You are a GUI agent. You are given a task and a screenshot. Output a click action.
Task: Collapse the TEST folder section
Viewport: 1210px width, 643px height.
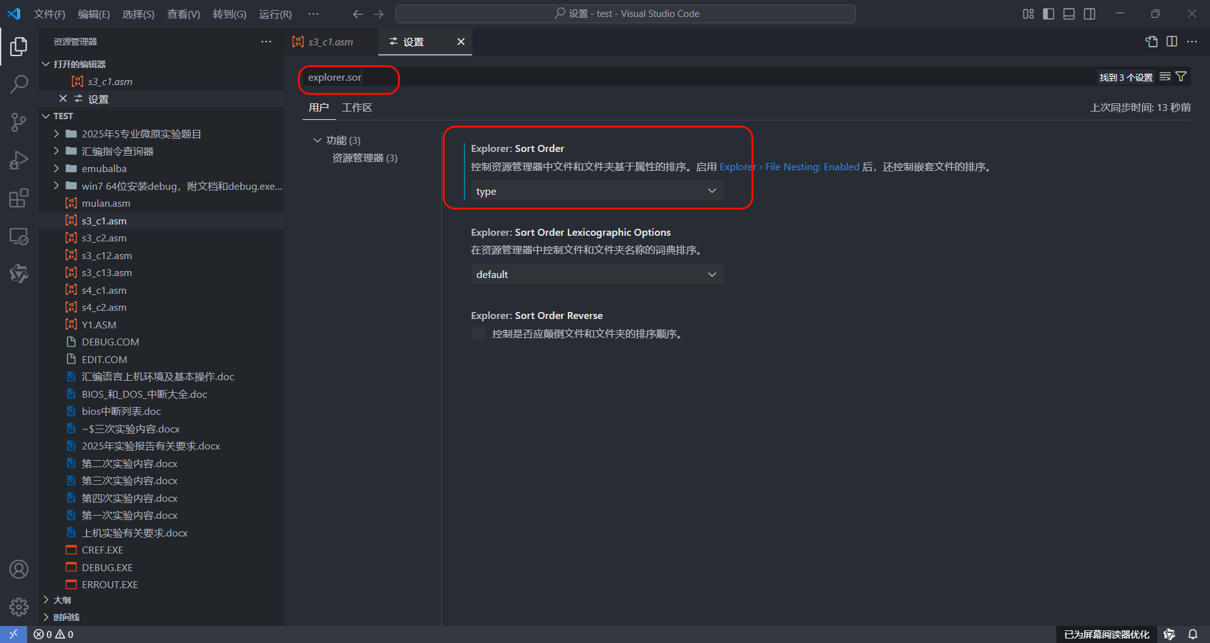point(45,116)
